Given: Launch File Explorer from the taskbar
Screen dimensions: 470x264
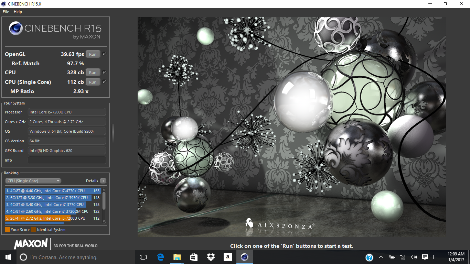Looking at the screenshot, I should tap(177, 257).
